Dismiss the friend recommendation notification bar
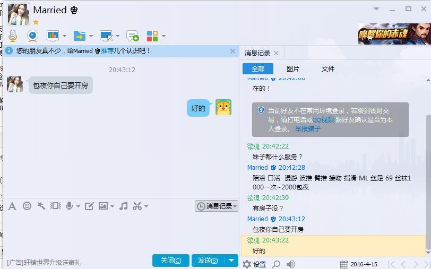Screen dimensions: 431x269 click(232, 51)
